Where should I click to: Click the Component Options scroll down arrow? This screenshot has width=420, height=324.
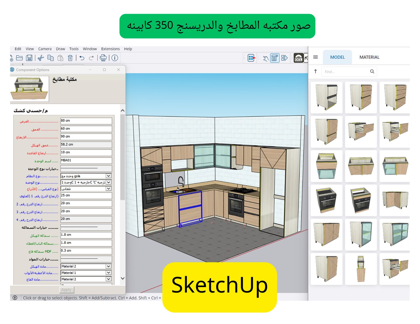pos(122,278)
